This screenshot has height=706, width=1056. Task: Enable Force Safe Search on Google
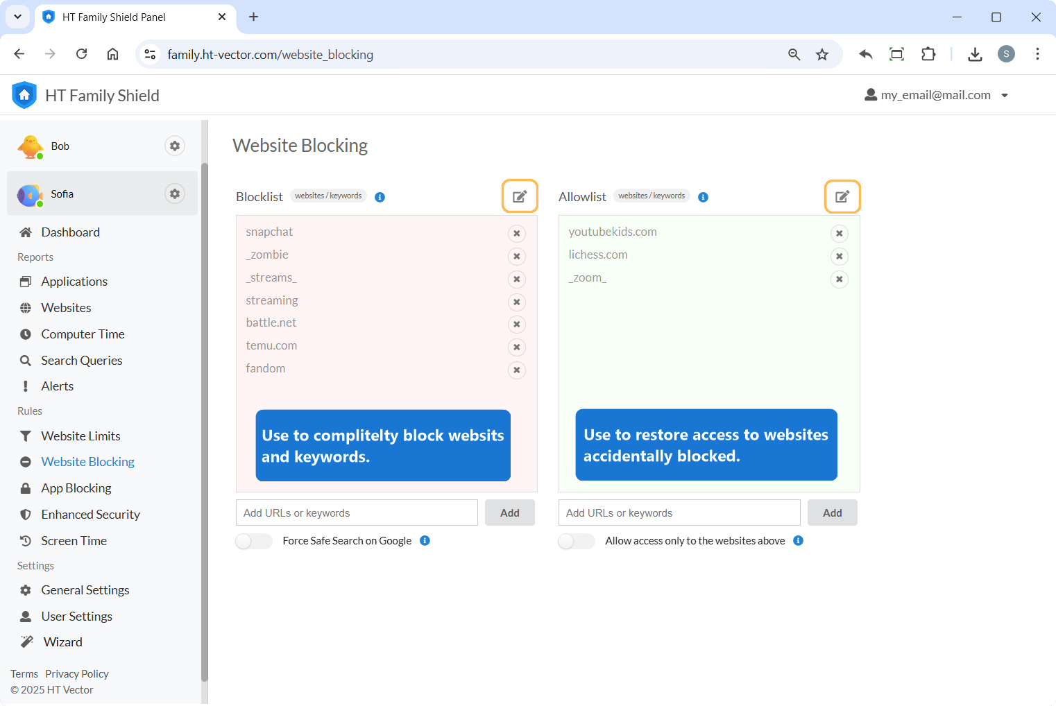tap(253, 540)
